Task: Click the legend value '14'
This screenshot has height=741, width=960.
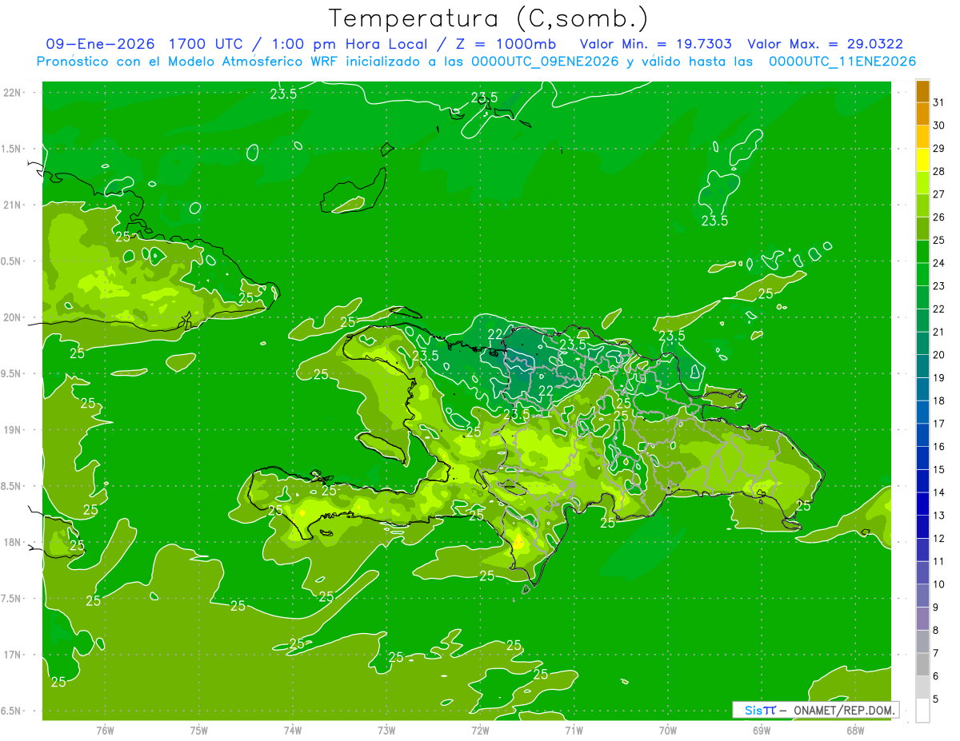Action: point(939,492)
